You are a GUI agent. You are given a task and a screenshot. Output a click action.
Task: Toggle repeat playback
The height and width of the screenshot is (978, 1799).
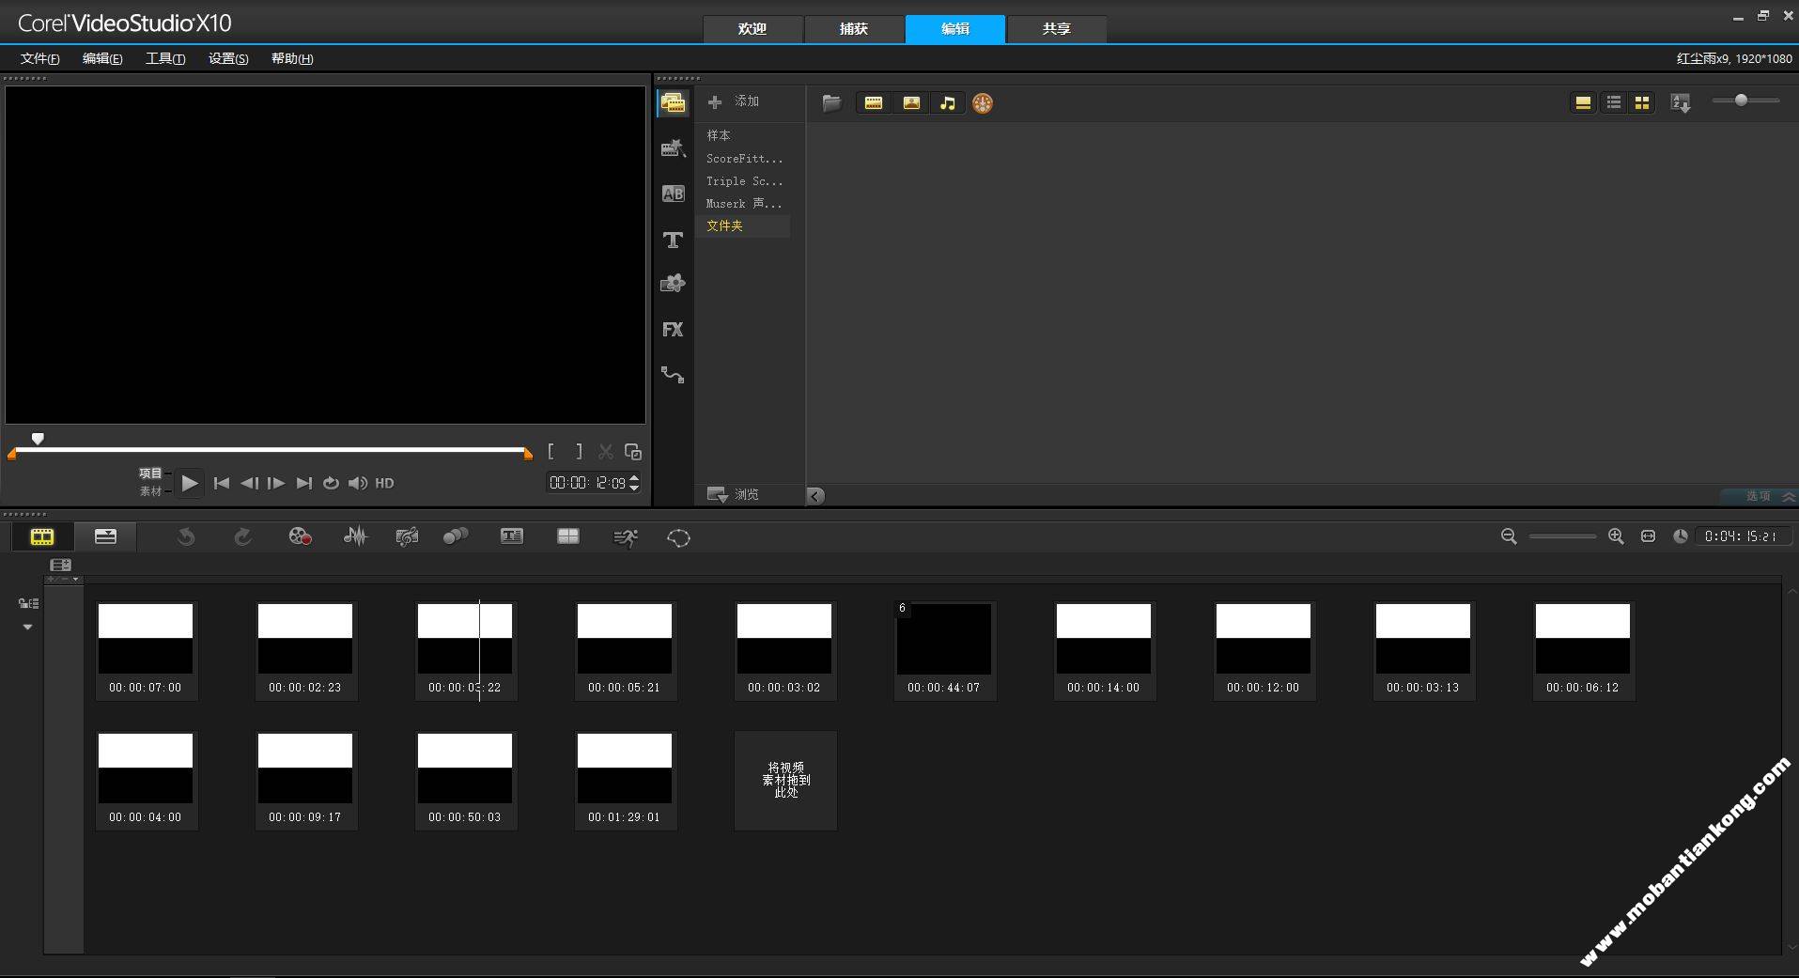pos(331,483)
